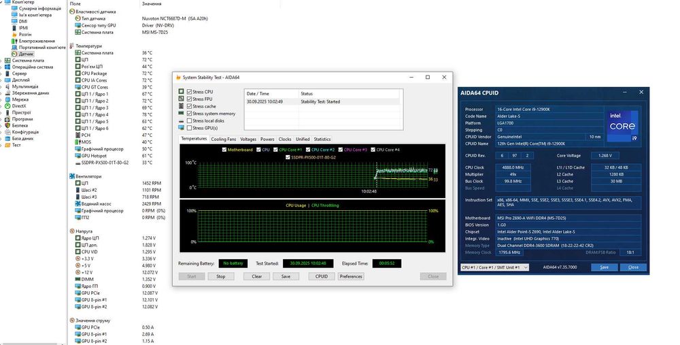The width and height of the screenshot is (680, 345).
Task: Click the DIMM memory module icon
Action: [x=78, y=279]
